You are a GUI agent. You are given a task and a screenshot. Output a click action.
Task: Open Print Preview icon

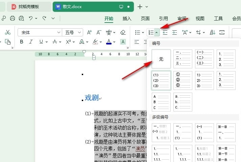21,19
